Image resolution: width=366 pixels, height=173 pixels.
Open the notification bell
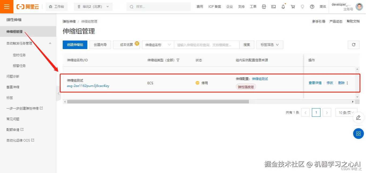(x=283, y=6)
